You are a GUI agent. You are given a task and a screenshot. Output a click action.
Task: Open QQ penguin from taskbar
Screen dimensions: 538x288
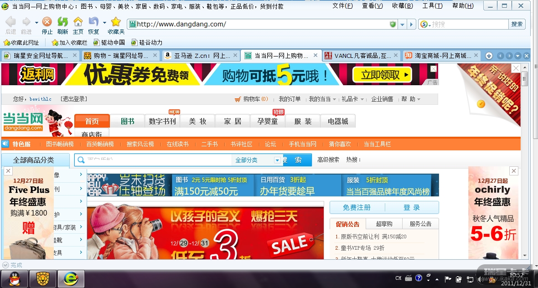click(15, 279)
